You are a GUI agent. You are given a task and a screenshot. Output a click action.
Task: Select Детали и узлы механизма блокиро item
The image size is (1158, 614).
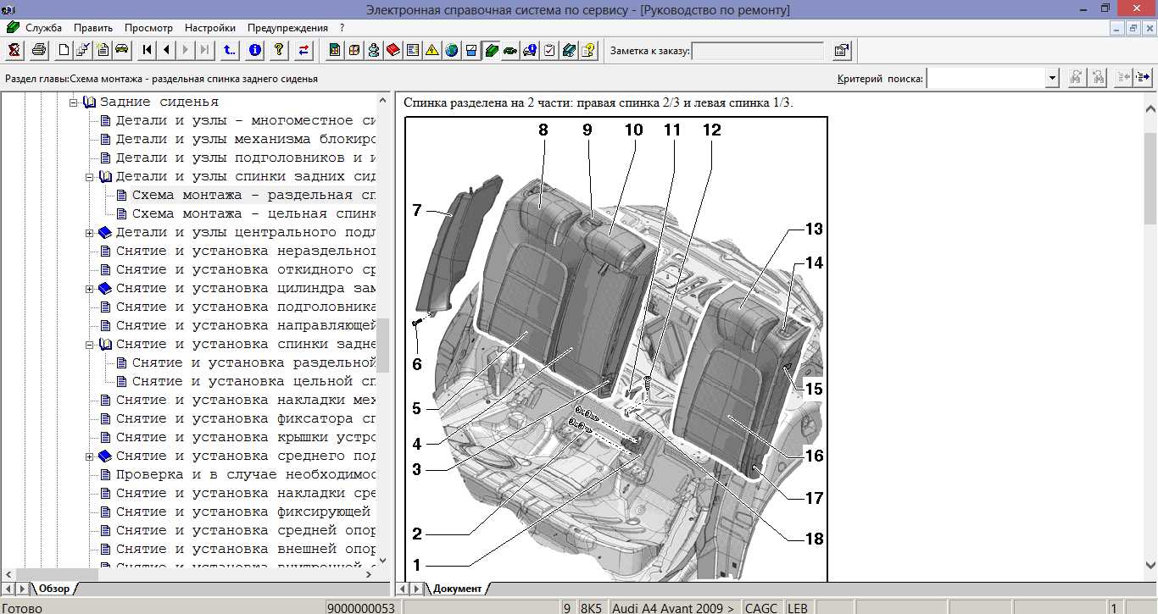tap(246, 139)
